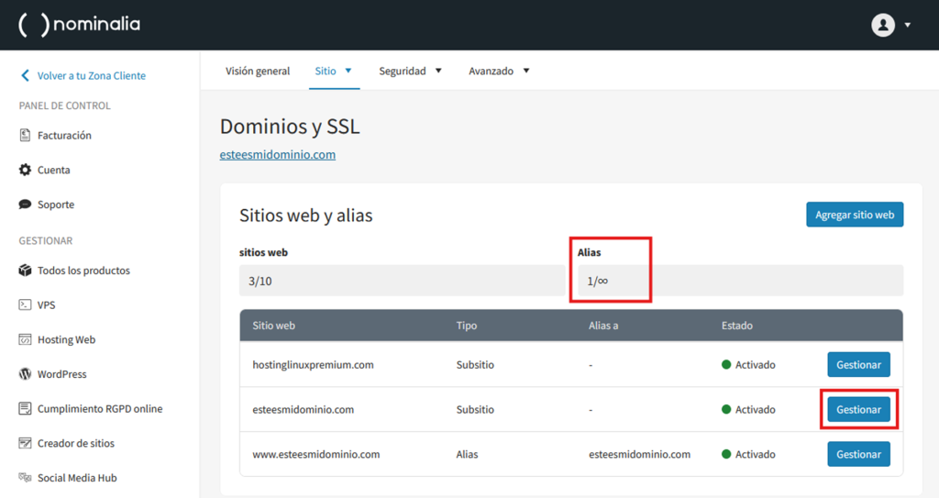
Task: Open Soporte in the sidebar
Action: click(x=56, y=205)
